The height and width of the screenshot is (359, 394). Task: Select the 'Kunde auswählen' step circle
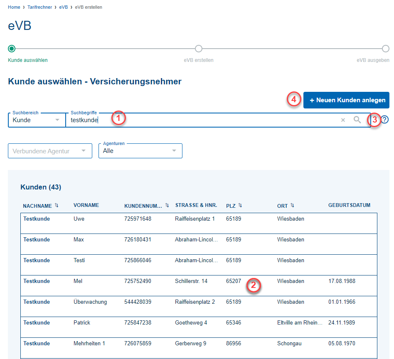click(12, 49)
